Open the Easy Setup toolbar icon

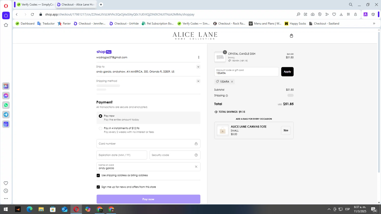pos(348,14)
